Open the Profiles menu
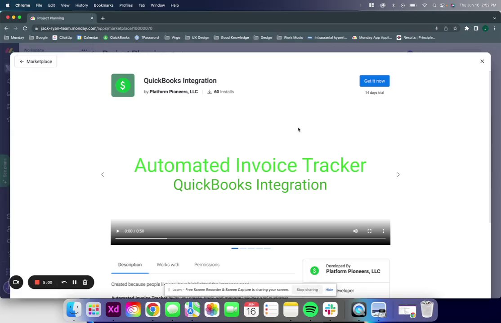 coord(126,5)
